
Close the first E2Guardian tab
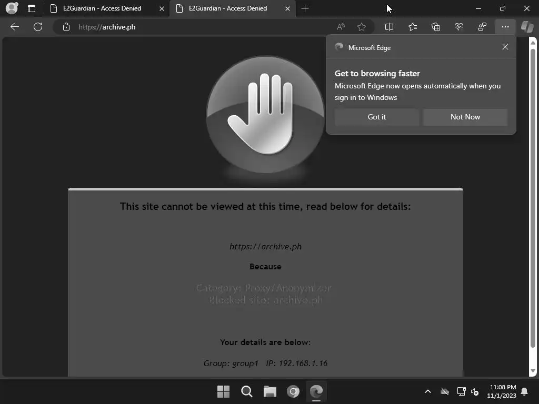(162, 8)
